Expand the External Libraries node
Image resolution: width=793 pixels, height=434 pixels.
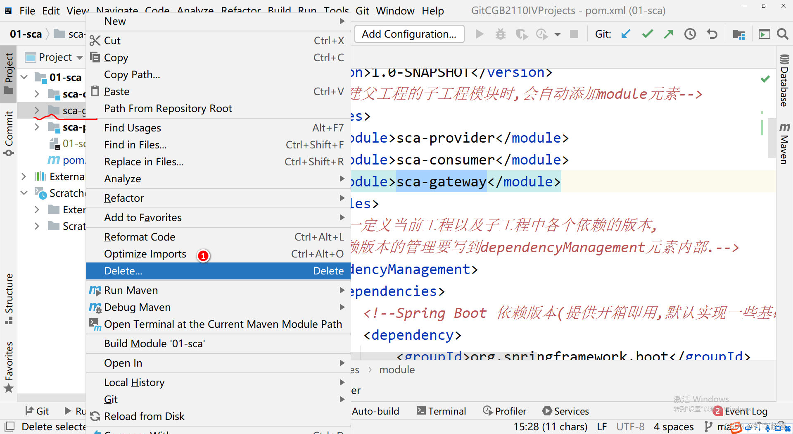point(24,176)
